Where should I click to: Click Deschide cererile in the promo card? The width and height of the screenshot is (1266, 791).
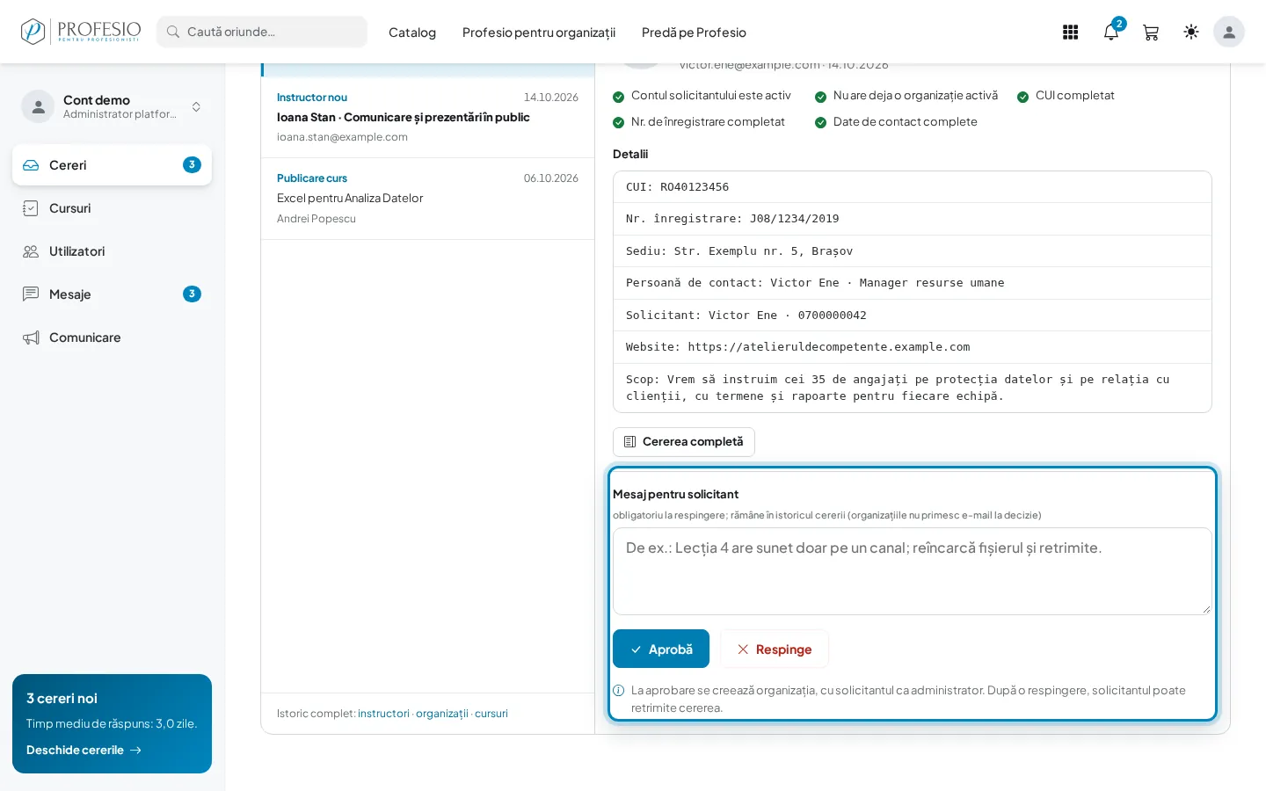84,750
